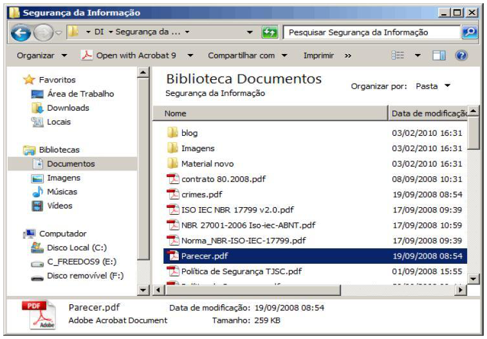The width and height of the screenshot is (487, 339).
Task: Select the blog folder
Action: pyautogui.click(x=182, y=133)
